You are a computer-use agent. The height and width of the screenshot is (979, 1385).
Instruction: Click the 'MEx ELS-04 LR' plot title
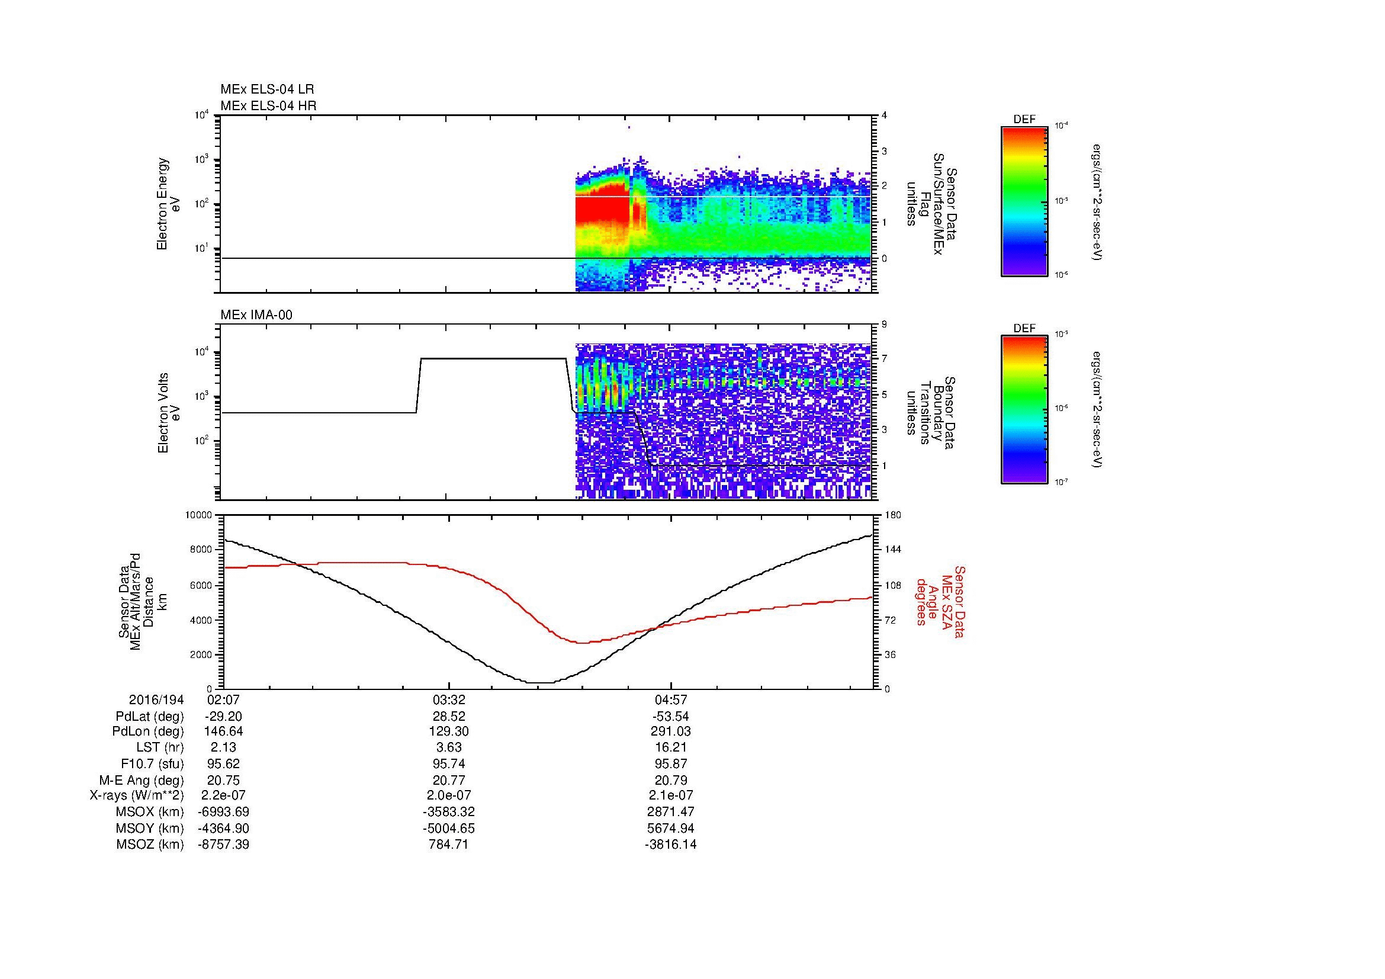pyautogui.click(x=267, y=89)
